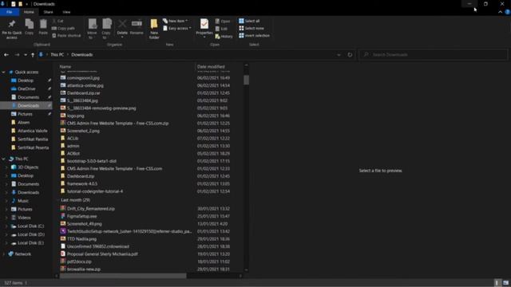Click Paste shortcut in ribbon
The width and height of the screenshot is (511, 287).
pos(66,35)
